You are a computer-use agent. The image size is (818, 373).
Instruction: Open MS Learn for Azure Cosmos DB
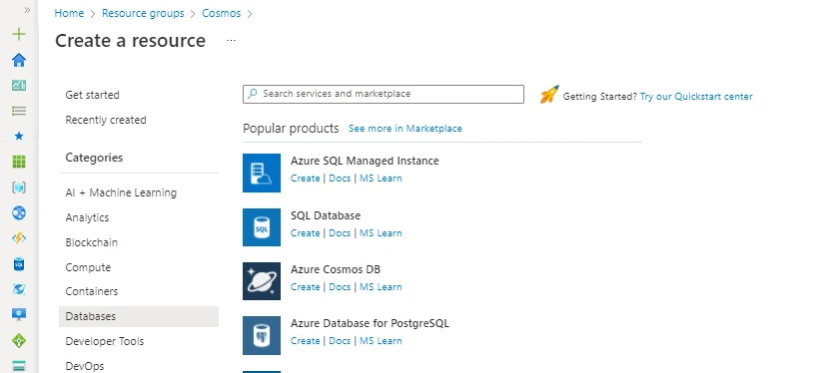tap(381, 287)
